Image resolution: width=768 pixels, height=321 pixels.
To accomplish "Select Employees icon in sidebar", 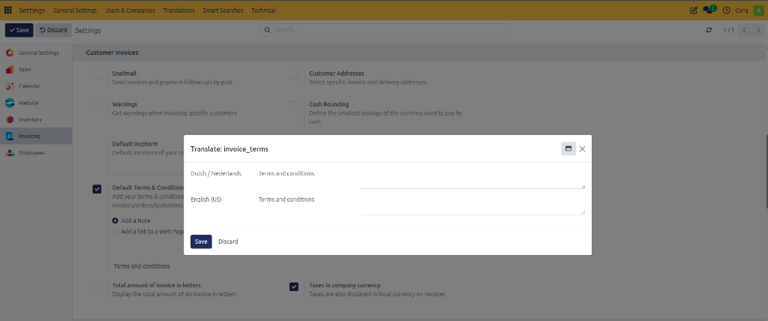I will (10, 153).
